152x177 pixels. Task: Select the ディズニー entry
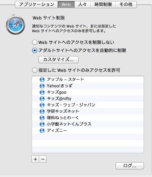(88, 131)
